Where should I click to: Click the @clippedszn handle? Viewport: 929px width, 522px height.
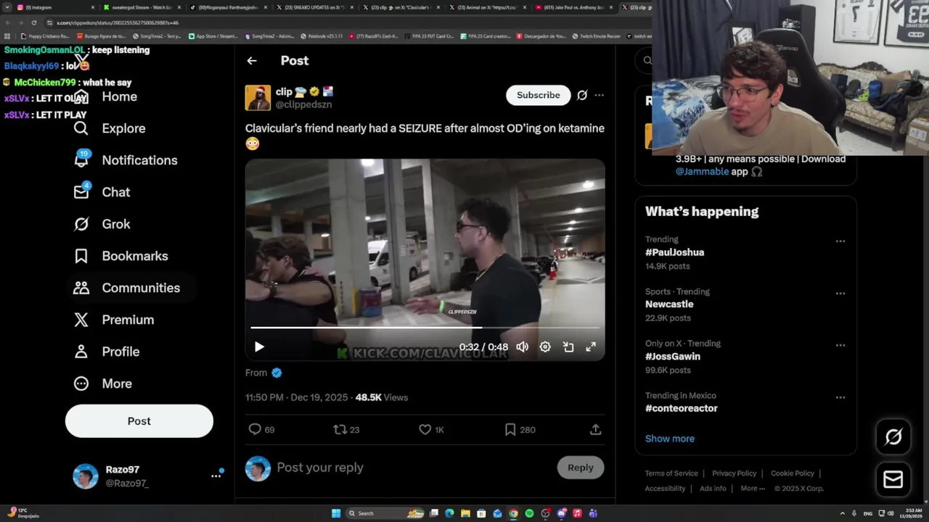tap(303, 104)
